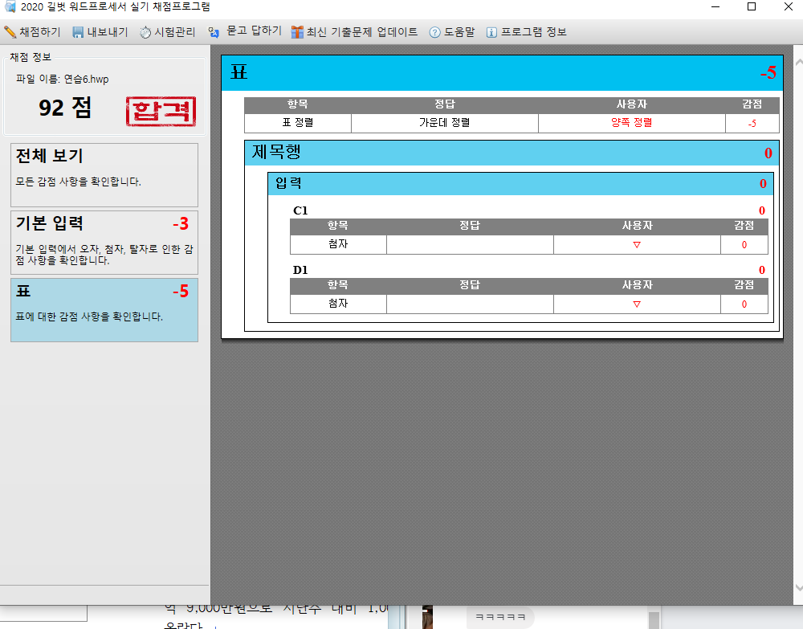Click the 묻고 답하기 icon
The width and height of the screenshot is (803, 629).
[x=214, y=32]
